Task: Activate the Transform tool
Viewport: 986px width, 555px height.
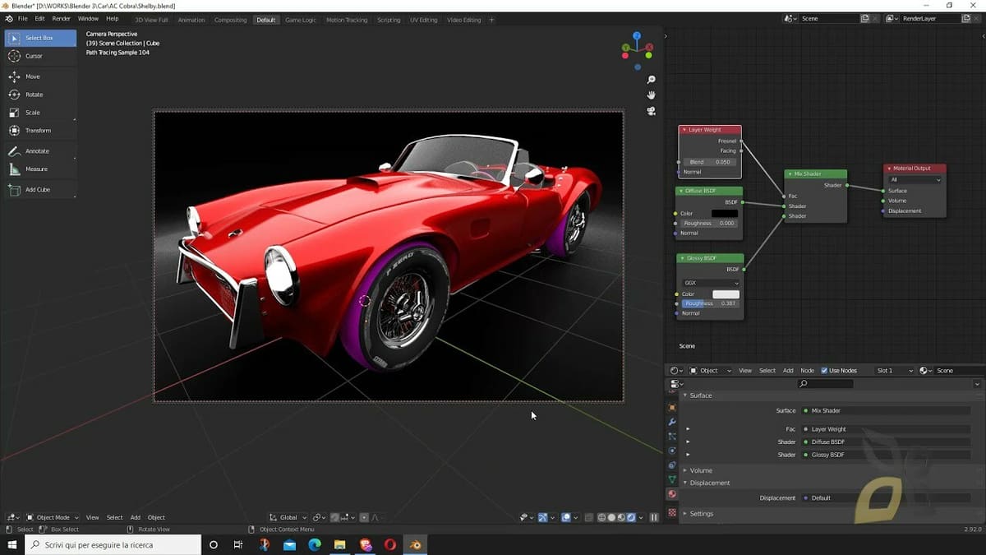Action: 40,131
